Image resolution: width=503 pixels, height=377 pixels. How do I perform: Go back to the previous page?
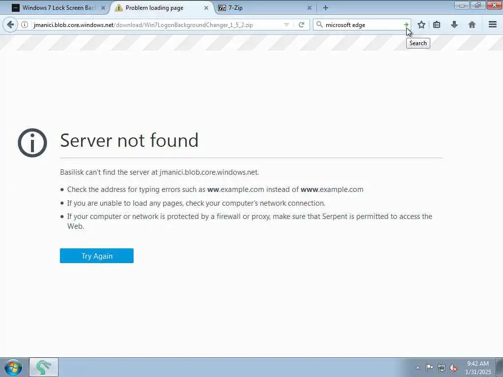click(x=10, y=25)
